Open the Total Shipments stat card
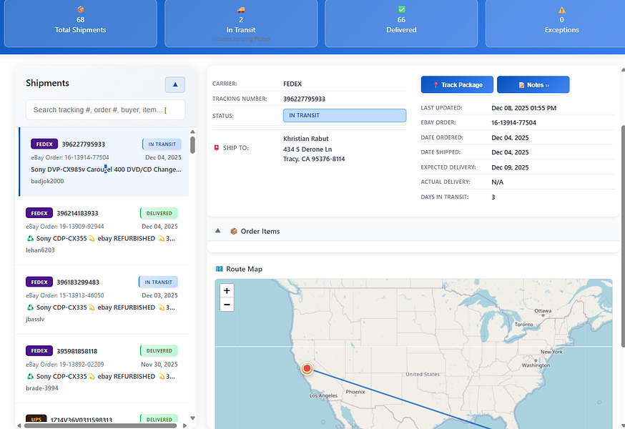 tap(81, 23)
